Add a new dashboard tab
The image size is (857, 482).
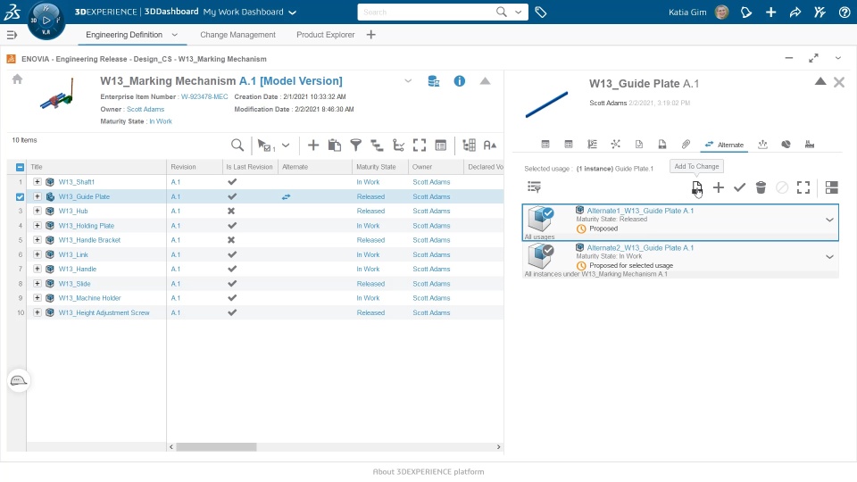371,35
